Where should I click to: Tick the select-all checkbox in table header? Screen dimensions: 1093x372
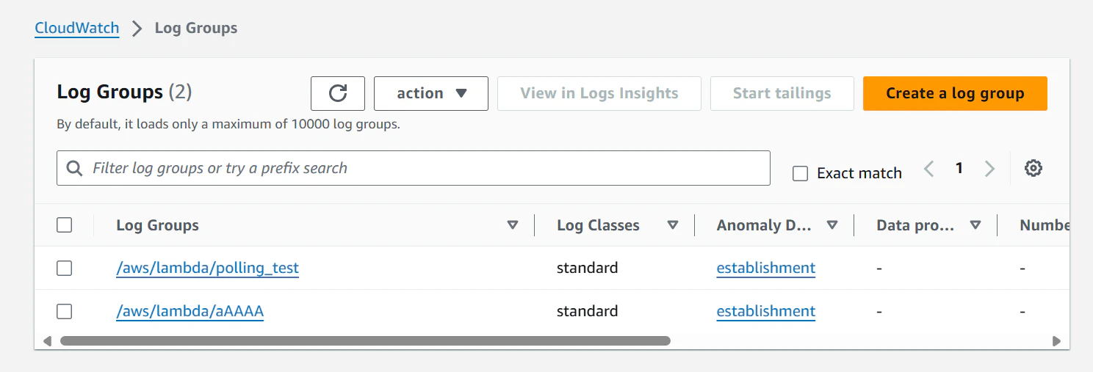click(65, 225)
